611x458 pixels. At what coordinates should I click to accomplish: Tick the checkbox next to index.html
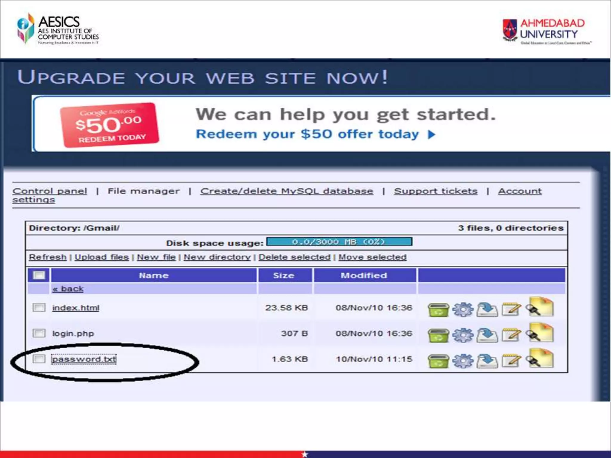click(x=39, y=307)
